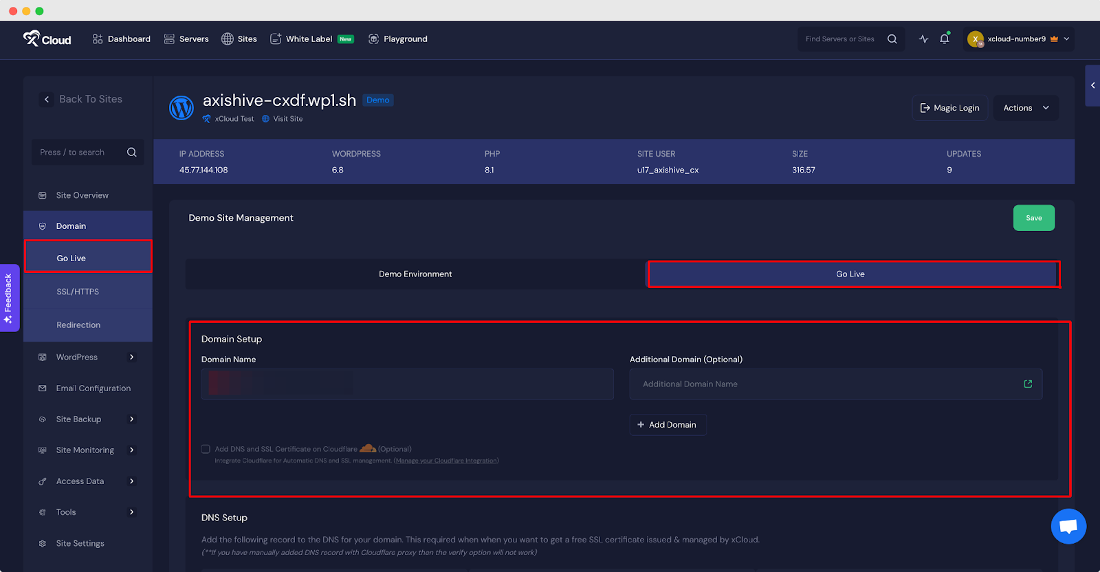Click the Magic Login button

click(950, 108)
